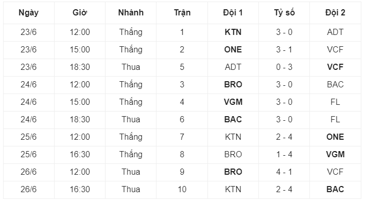Screen dimensions: 366x204
Task: Click the Nhánh column header
Action: click(x=131, y=12)
